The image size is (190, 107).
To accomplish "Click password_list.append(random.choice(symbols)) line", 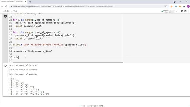I will click(45, 35).
